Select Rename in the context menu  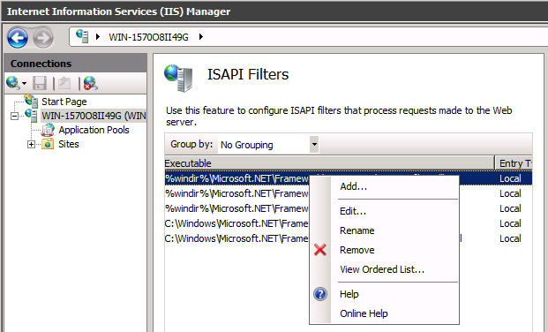click(x=357, y=230)
